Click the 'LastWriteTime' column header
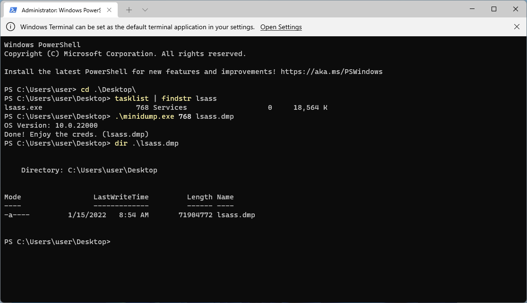The image size is (527, 303). coord(121,197)
